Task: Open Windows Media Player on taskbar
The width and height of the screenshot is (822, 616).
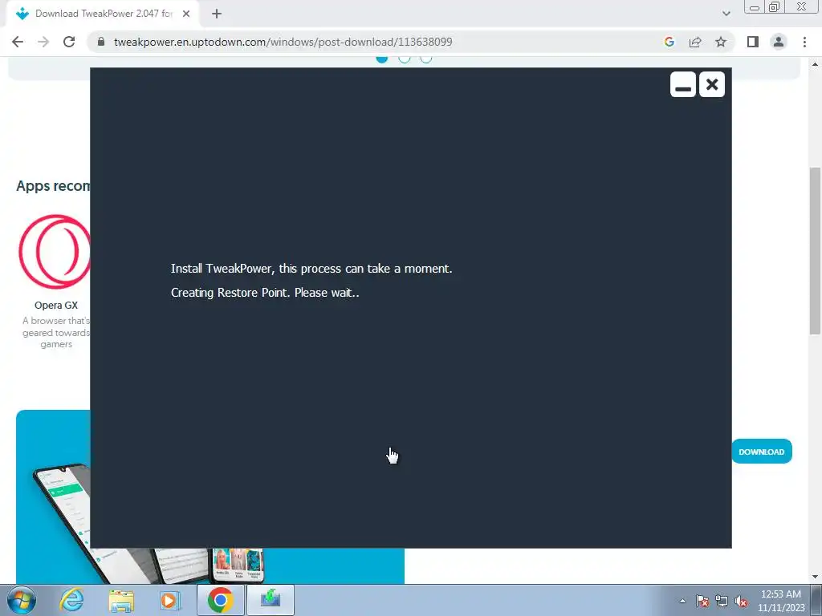Action: (170, 601)
